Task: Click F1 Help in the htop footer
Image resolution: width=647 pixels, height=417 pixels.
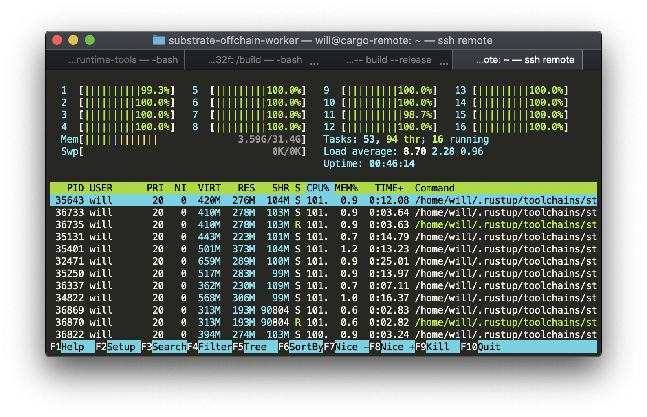Action: pyautogui.click(x=73, y=347)
